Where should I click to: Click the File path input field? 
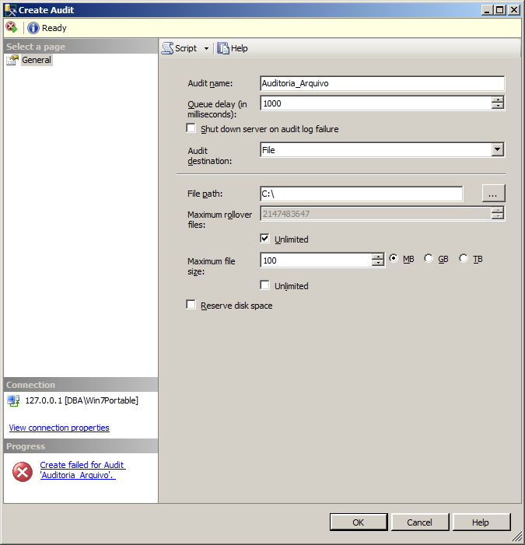tap(361, 194)
